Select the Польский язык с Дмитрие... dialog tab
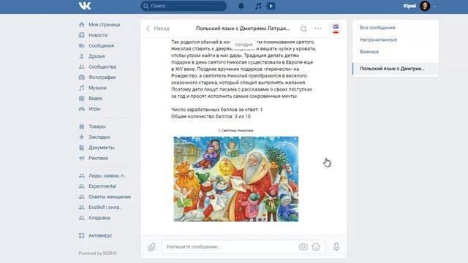The height and width of the screenshot is (263, 468). (396, 69)
